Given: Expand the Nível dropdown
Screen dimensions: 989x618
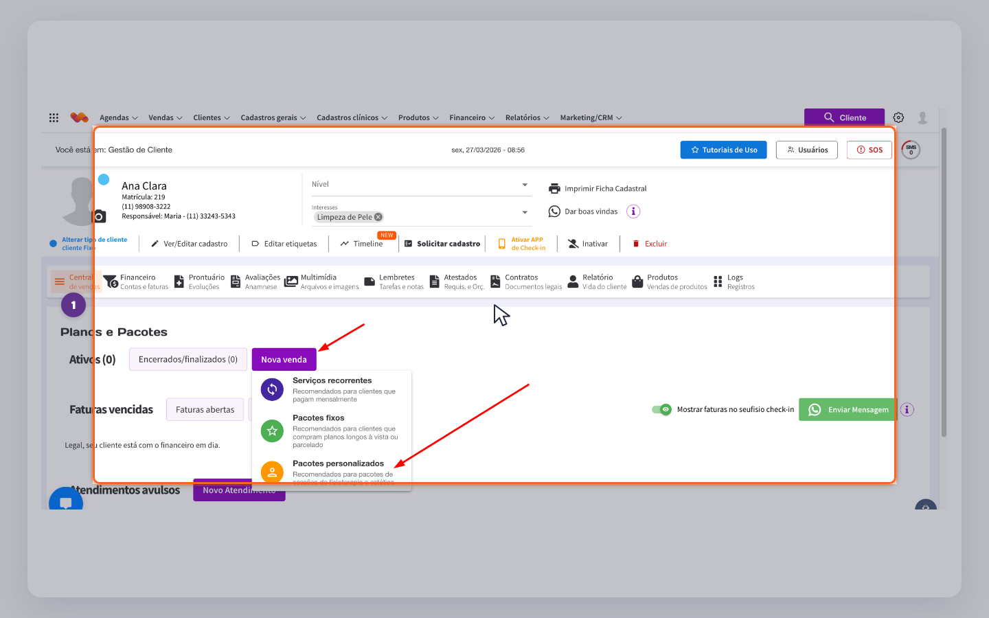Looking at the screenshot, I should [x=525, y=185].
